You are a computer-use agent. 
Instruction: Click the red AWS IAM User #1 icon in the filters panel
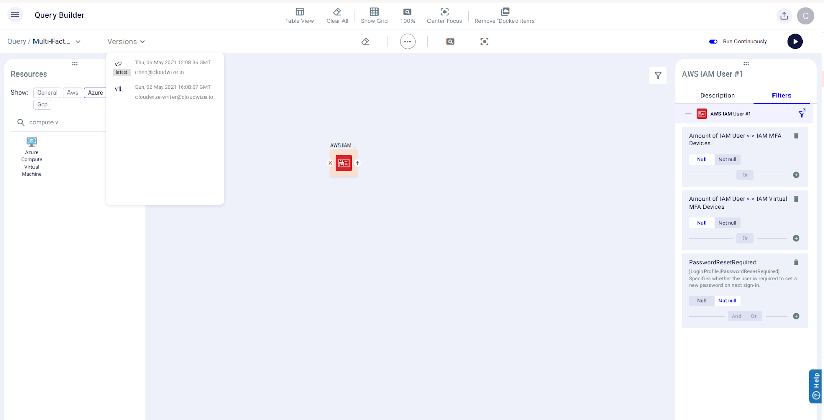[701, 114]
